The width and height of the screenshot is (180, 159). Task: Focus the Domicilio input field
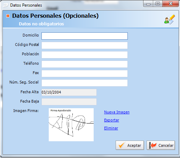point(85,36)
